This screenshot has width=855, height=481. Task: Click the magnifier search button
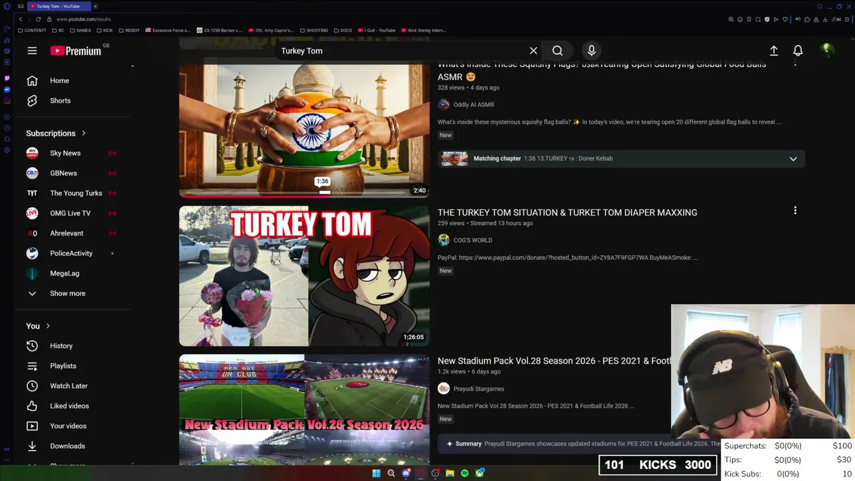coord(557,51)
